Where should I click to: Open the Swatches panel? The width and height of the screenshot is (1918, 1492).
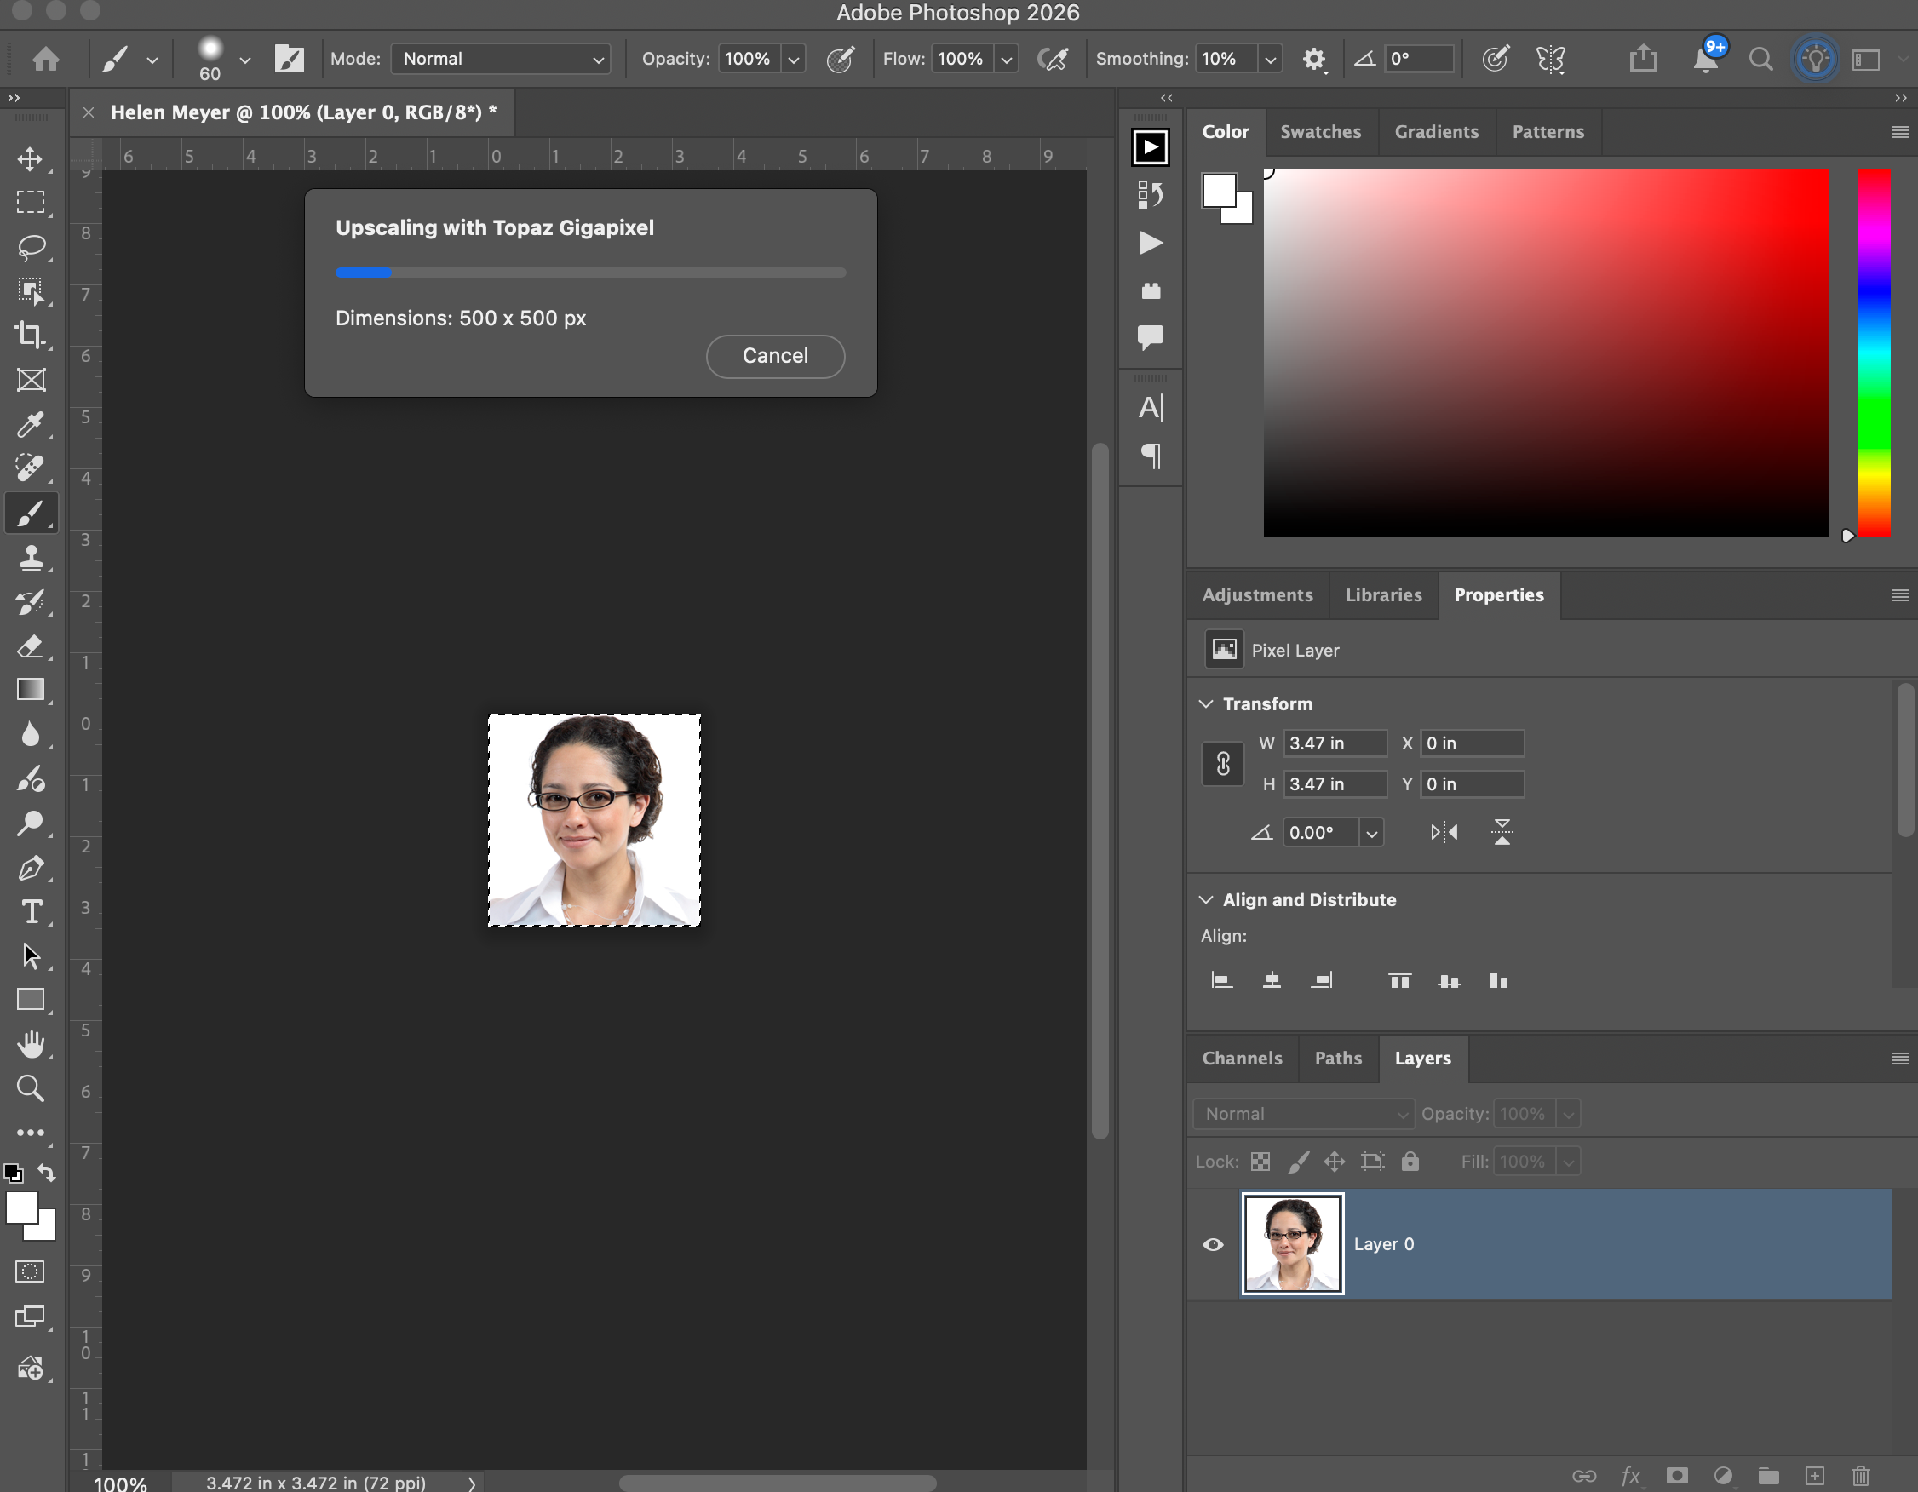pos(1320,132)
